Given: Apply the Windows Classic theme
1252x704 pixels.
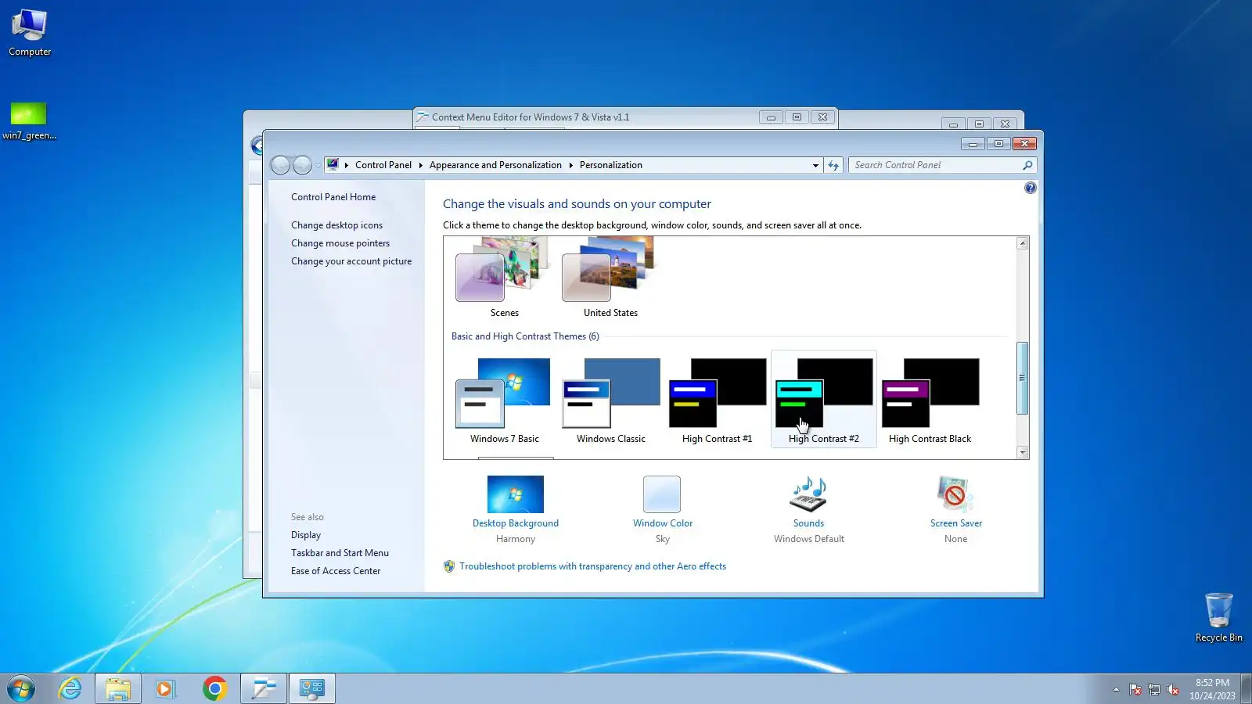Looking at the screenshot, I should click(x=610, y=400).
